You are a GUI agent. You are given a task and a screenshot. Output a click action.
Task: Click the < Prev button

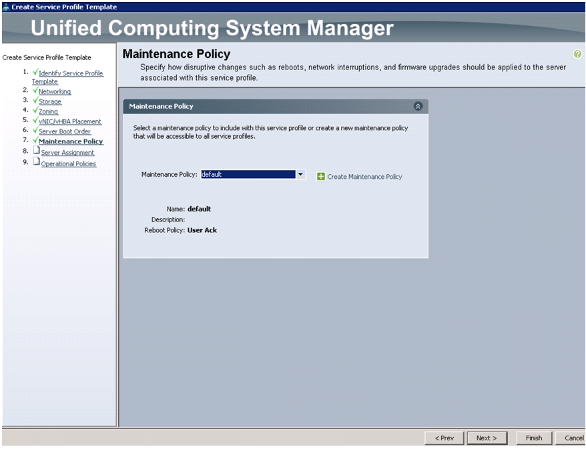coord(445,438)
